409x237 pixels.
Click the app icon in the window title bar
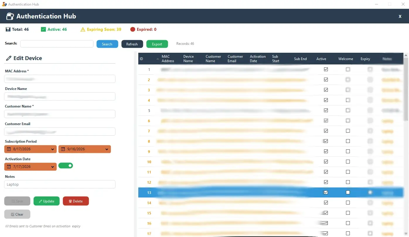(x=4, y=4)
